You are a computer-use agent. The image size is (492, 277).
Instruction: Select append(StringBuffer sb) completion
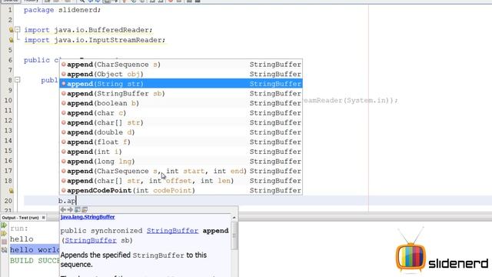pyautogui.click(x=181, y=94)
